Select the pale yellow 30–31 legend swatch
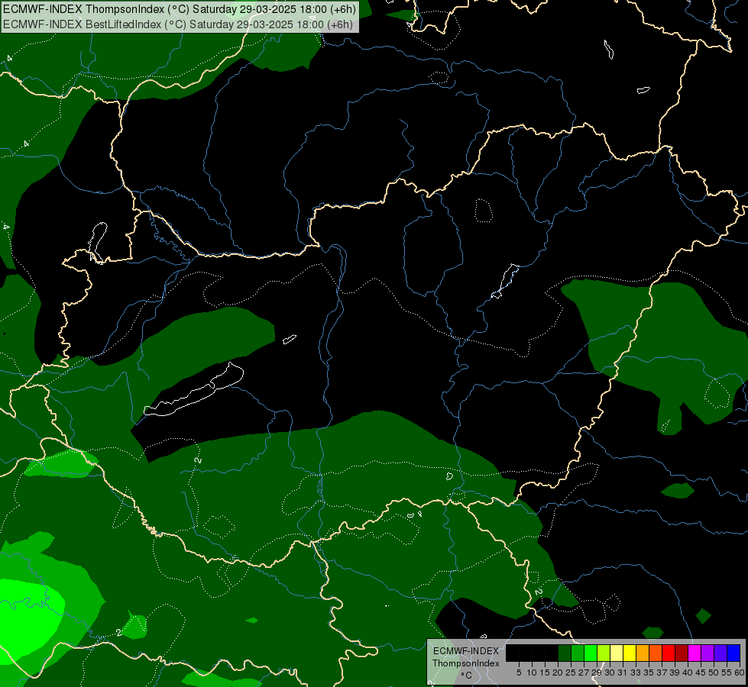This screenshot has width=748, height=687. (x=617, y=653)
